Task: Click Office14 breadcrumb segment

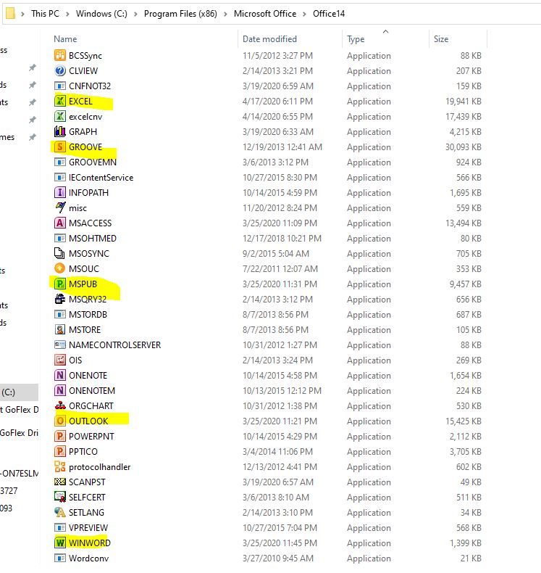Action: click(x=329, y=14)
